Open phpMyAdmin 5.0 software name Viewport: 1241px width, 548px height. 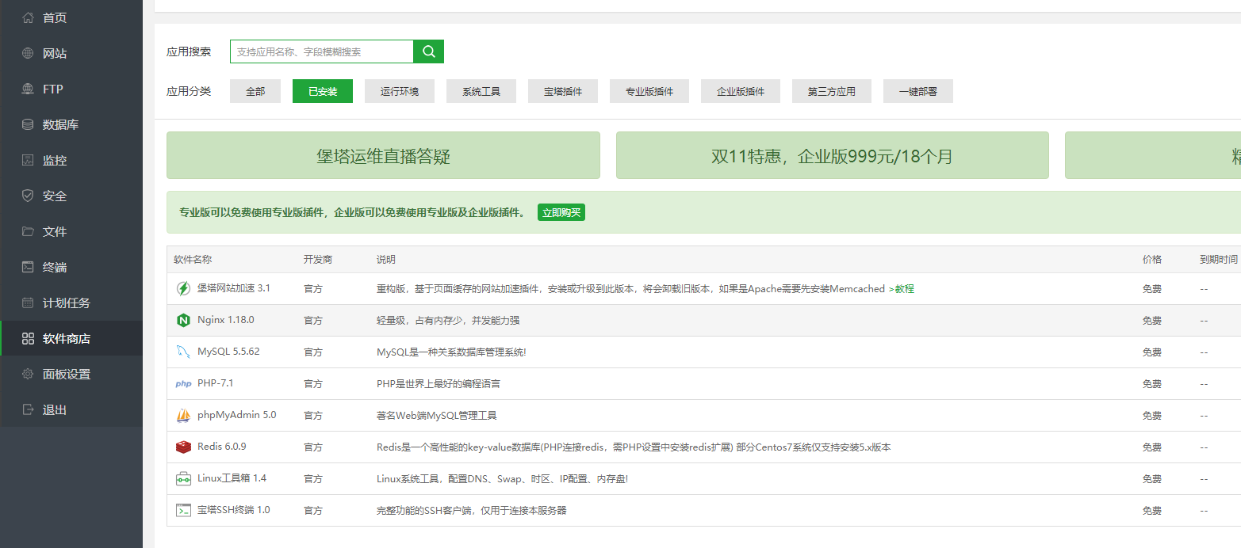click(237, 415)
